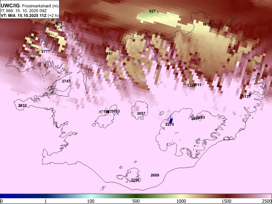Click the map value 3137
This screenshot has width=272, height=204.
click(x=246, y=97)
